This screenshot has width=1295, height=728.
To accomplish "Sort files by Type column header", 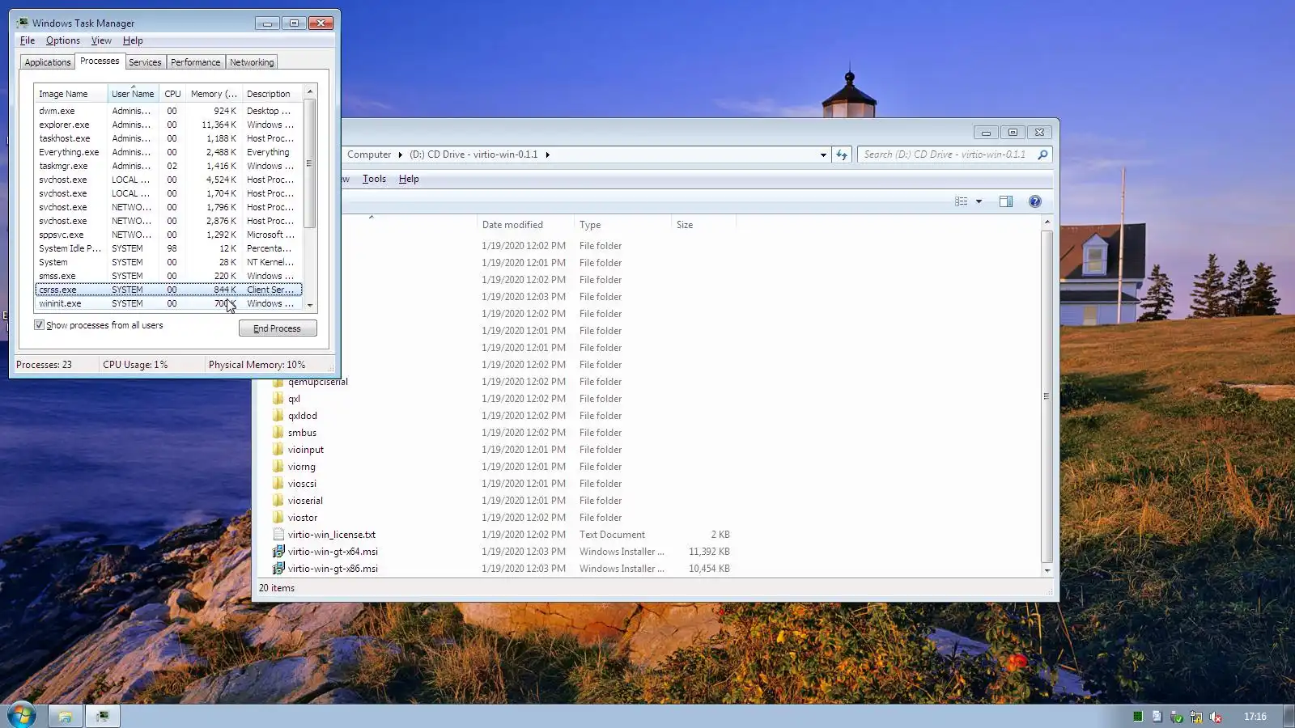I will (x=622, y=225).
